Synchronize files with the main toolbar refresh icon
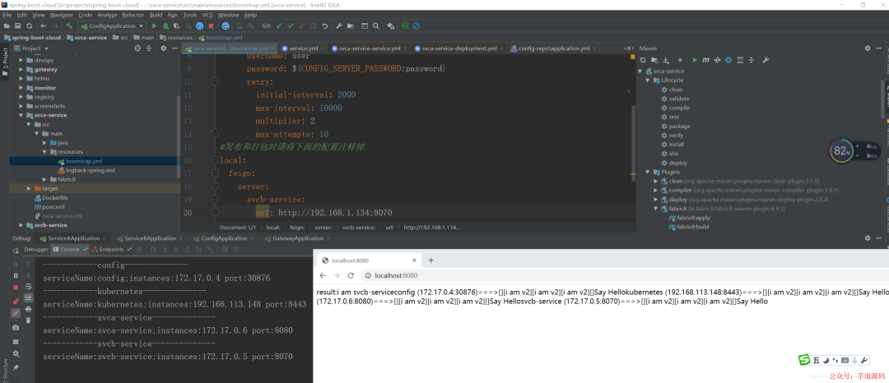The height and width of the screenshot is (383, 889). tap(29, 26)
